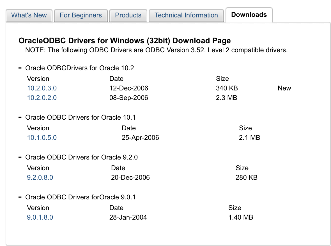Select the Technical Information tab

(186, 15)
